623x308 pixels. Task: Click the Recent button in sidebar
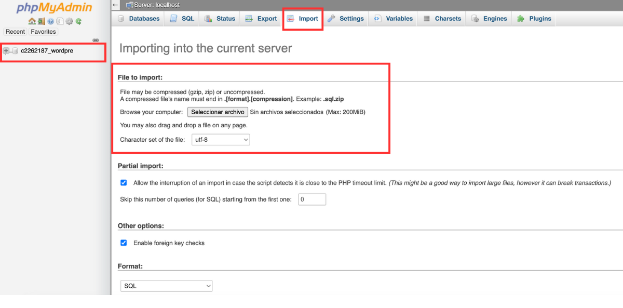pyautogui.click(x=15, y=32)
